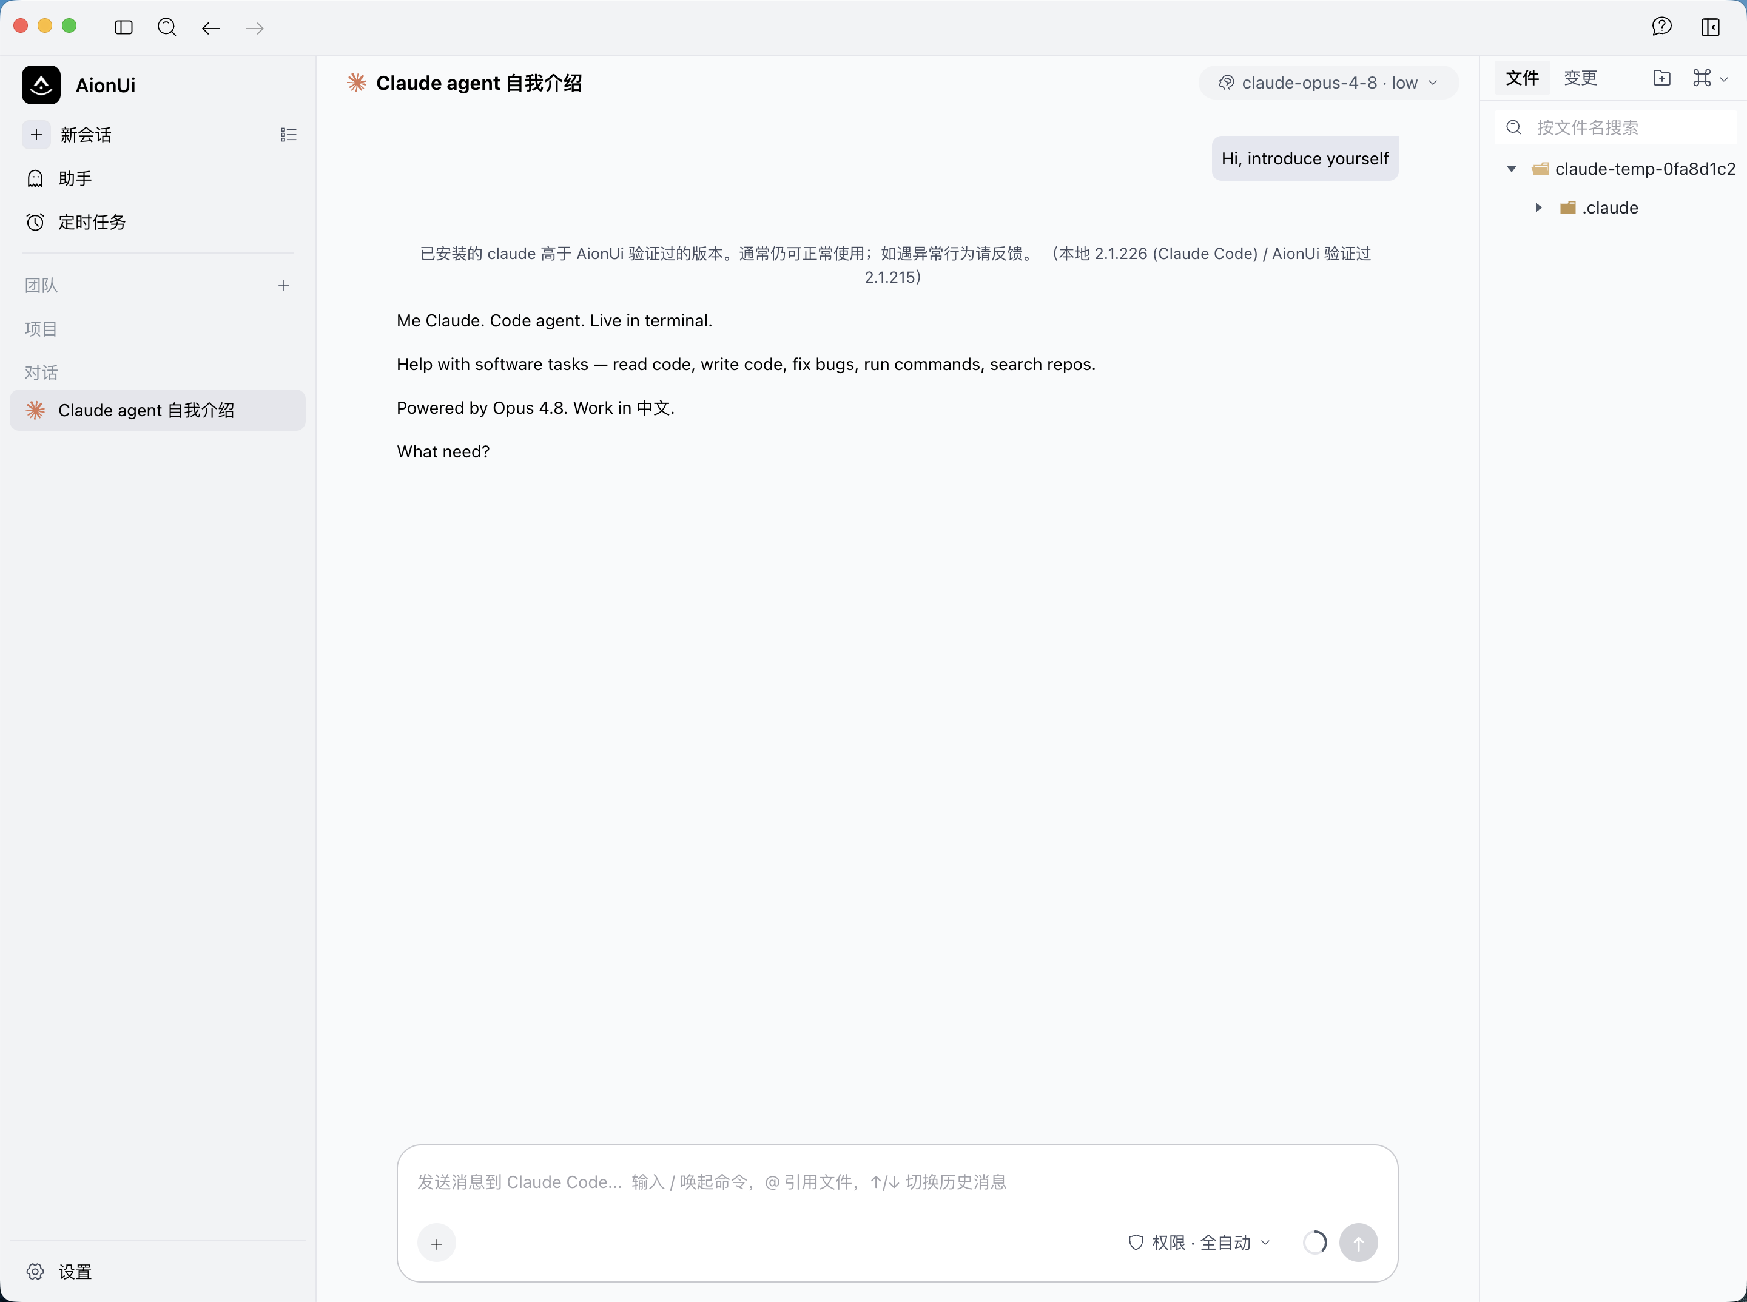Click the AionUi logo icon

point(41,85)
